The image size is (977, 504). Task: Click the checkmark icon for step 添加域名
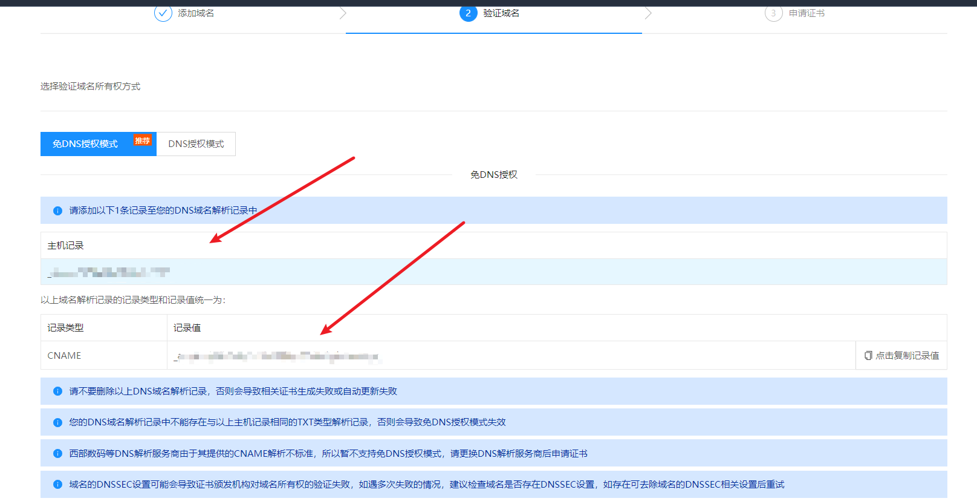(x=163, y=13)
